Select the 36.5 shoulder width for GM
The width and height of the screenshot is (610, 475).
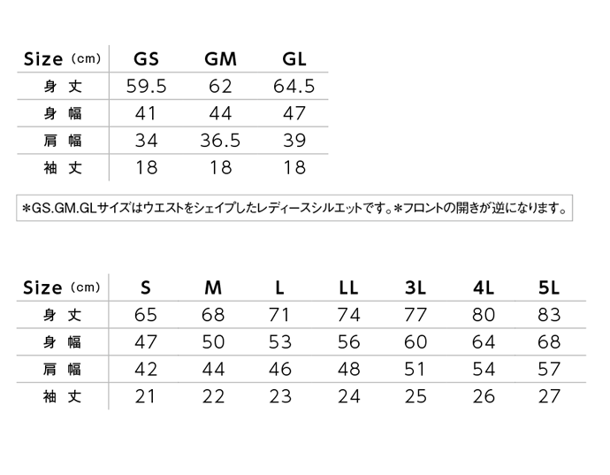[x=221, y=141]
